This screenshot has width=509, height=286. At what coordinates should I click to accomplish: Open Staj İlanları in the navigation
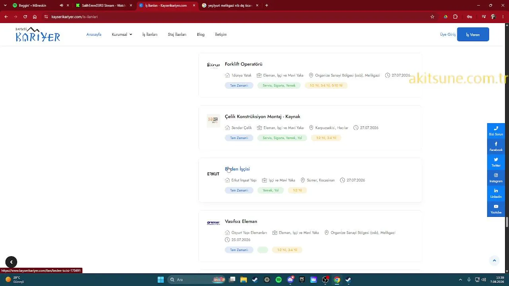(x=177, y=35)
